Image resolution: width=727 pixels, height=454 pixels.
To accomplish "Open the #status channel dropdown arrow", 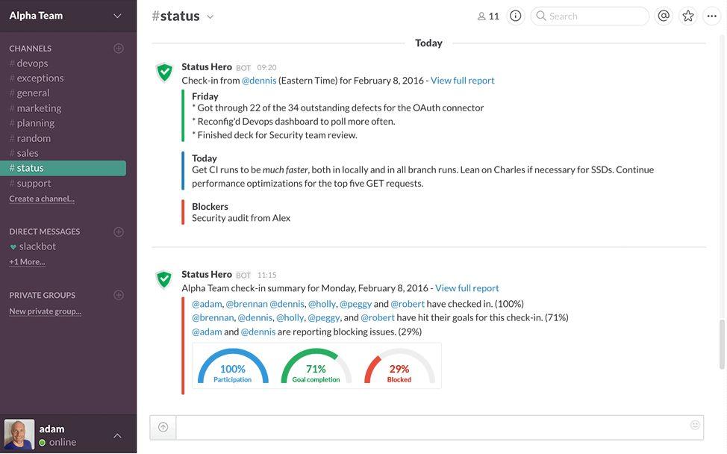I will (210, 16).
